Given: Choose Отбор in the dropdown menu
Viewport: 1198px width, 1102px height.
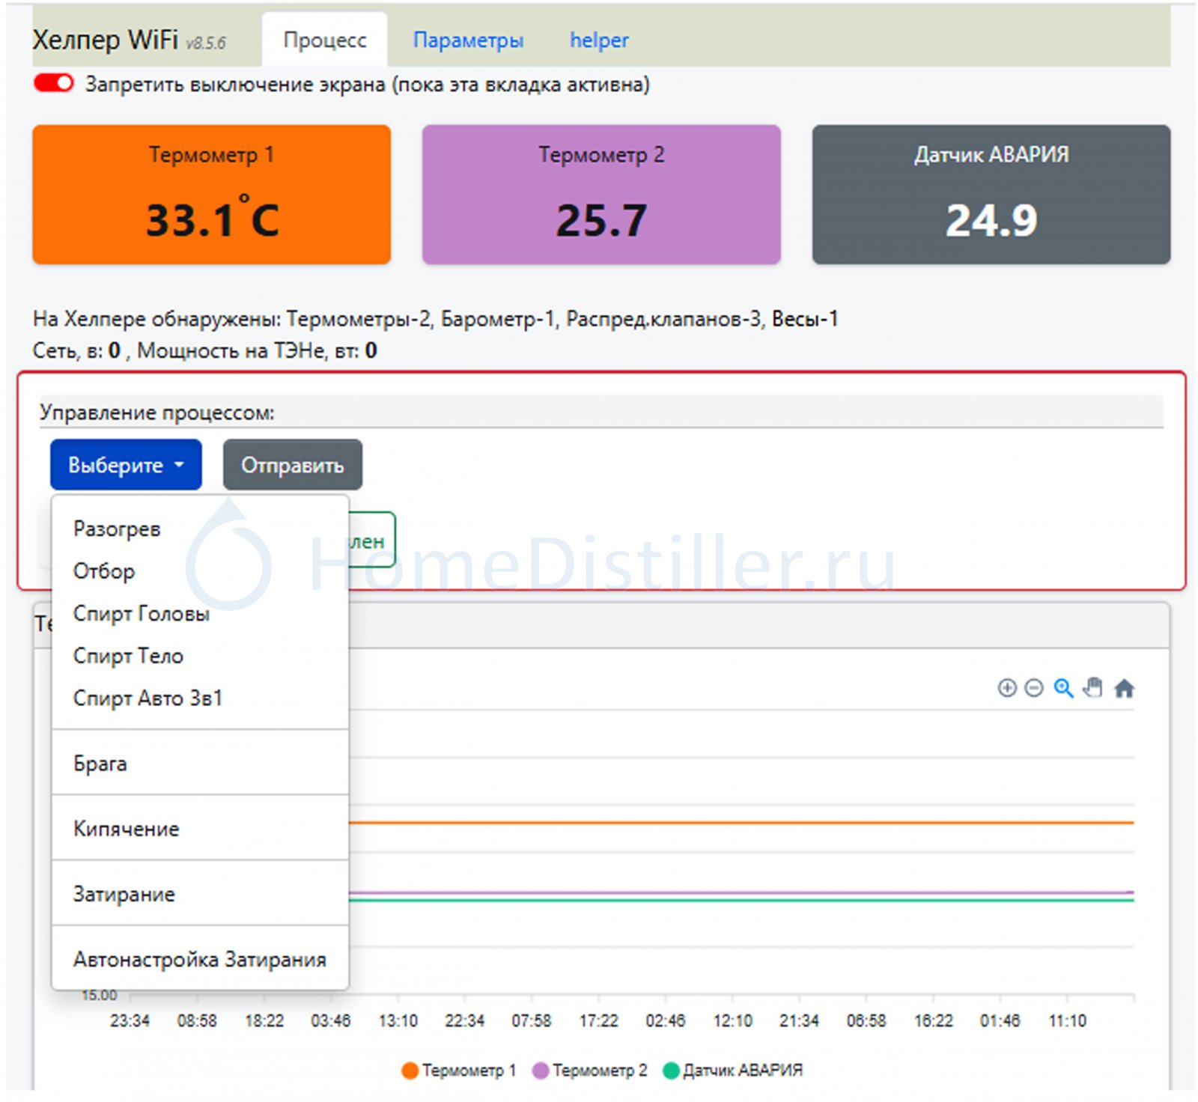Looking at the screenshot, I should click(x=200, y=571).
